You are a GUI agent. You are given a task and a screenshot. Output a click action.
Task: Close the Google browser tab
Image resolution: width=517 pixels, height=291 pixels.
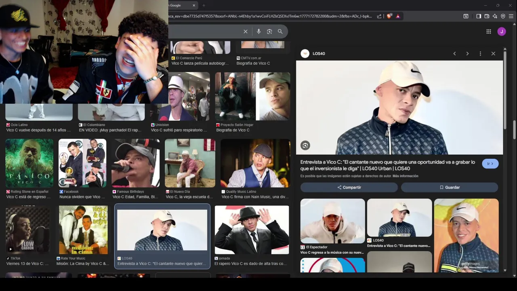tap(194, 5)
